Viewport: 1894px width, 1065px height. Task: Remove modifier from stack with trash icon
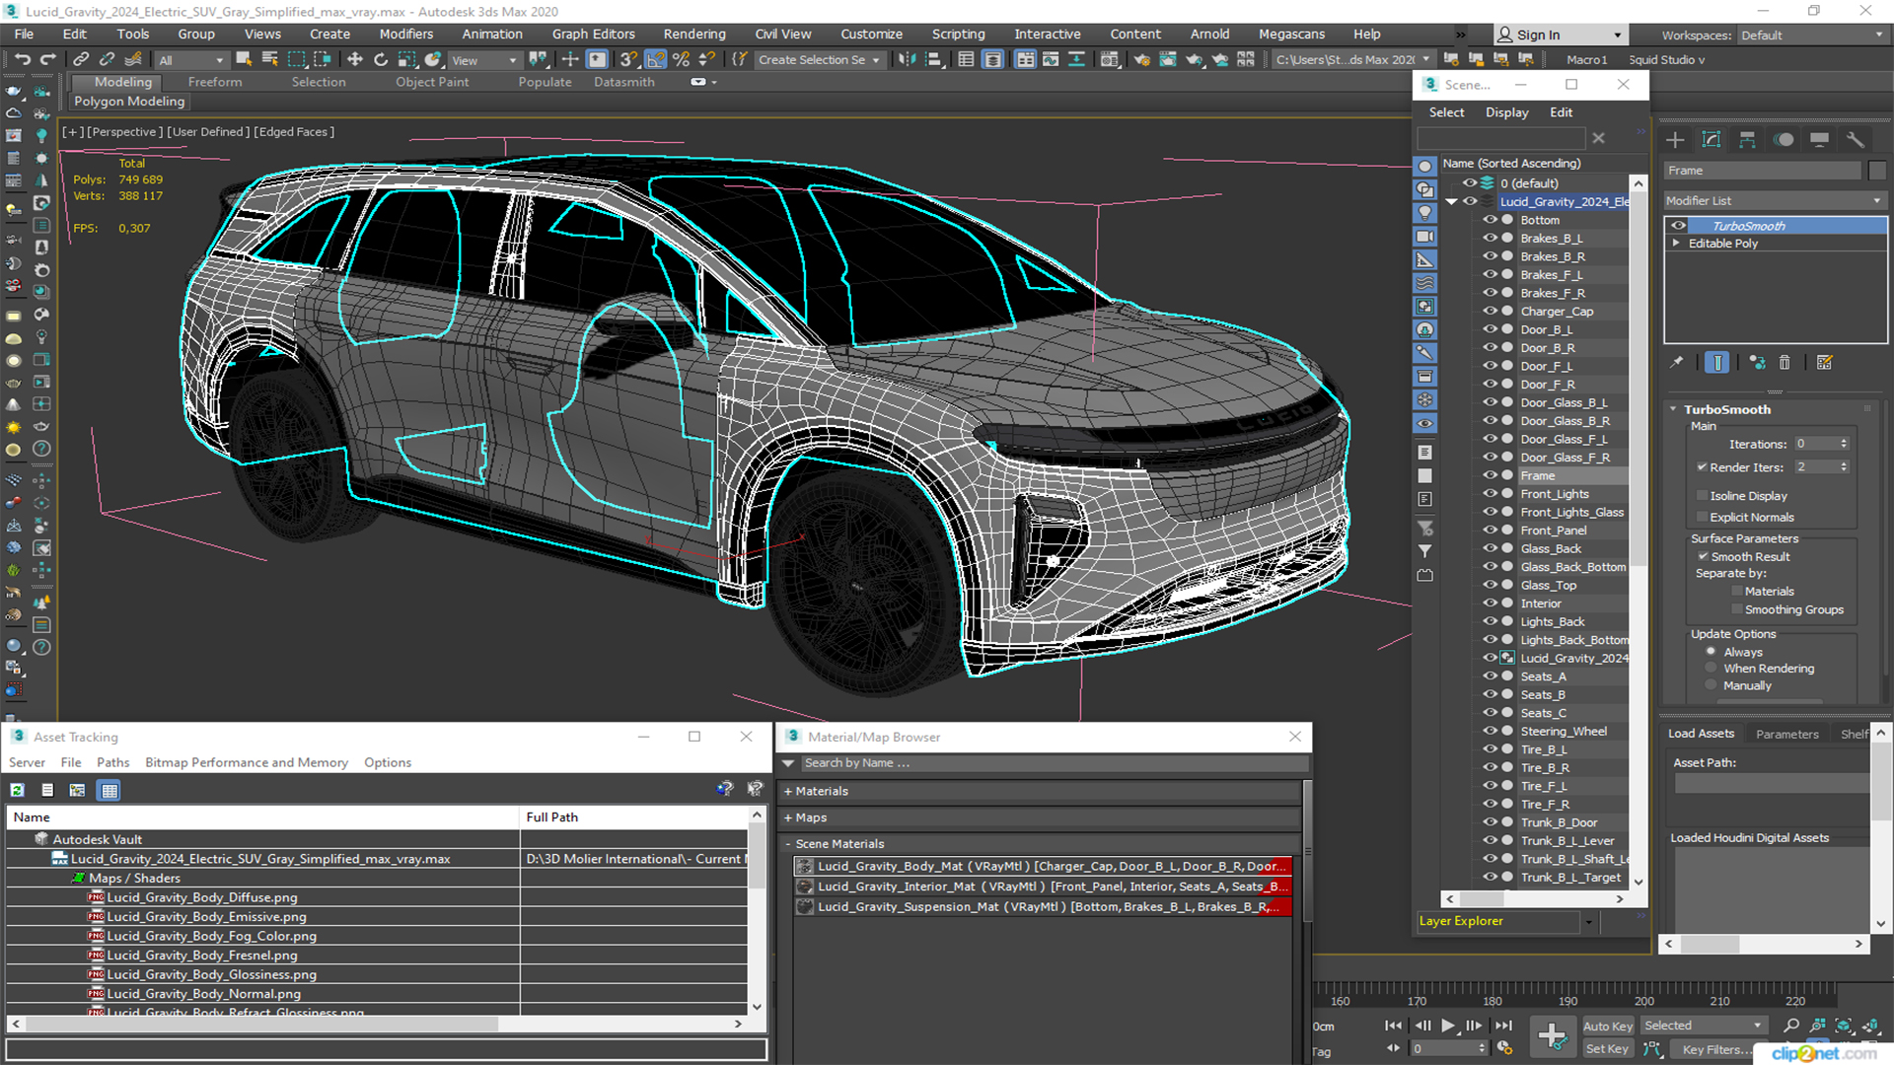(x=1785, y=363)
